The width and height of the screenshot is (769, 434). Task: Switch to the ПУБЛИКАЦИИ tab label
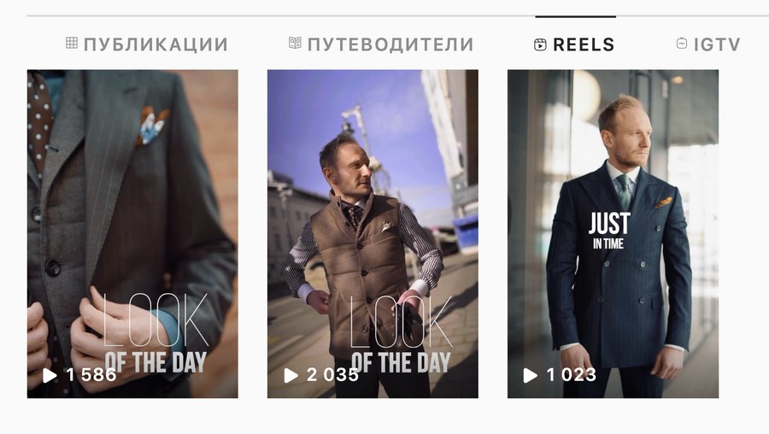pyautogui.click(x=156, y=44)
